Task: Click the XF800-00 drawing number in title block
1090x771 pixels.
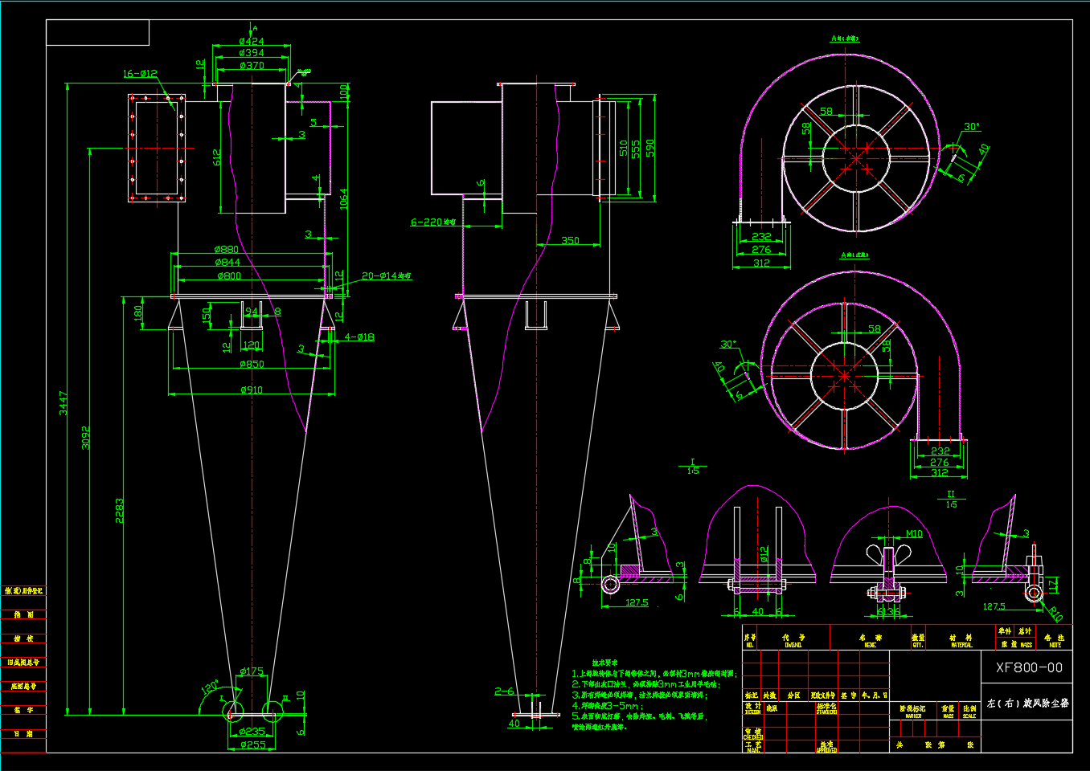Action: tap(1028, 667)
